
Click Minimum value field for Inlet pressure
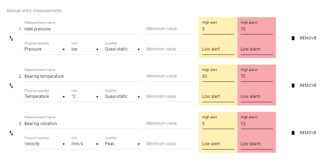pos(169,49)
